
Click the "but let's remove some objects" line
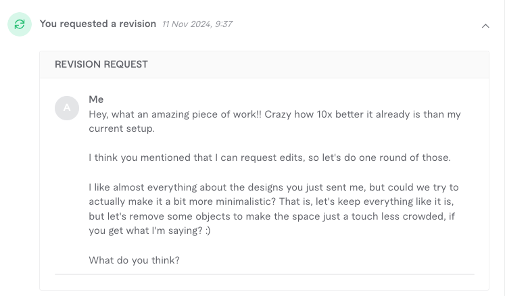pos(272,216)
